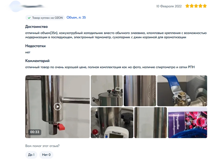Vote 'Нет 0' on review helpfulness
The width and height of the screenshot is (216, 163).
pyautogui.click(x=46, y=155)
